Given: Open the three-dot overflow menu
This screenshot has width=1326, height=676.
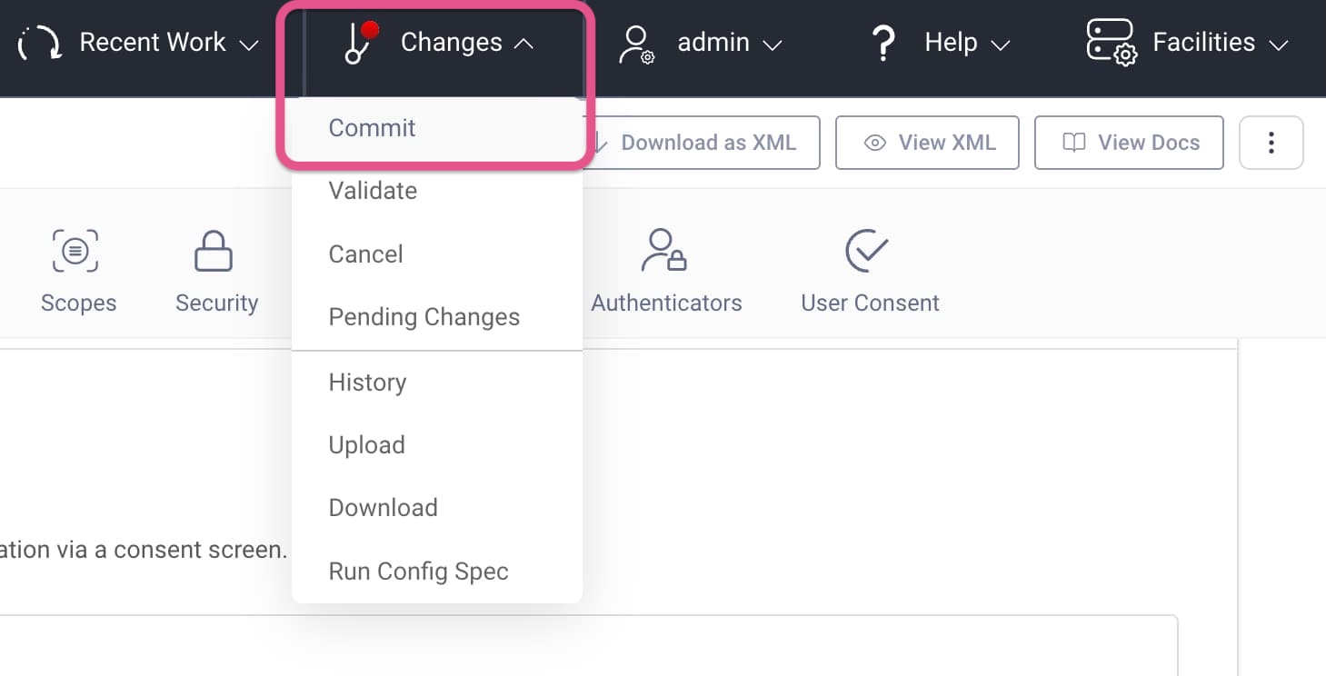Looking at the screenshot, I should (1271, 143).
